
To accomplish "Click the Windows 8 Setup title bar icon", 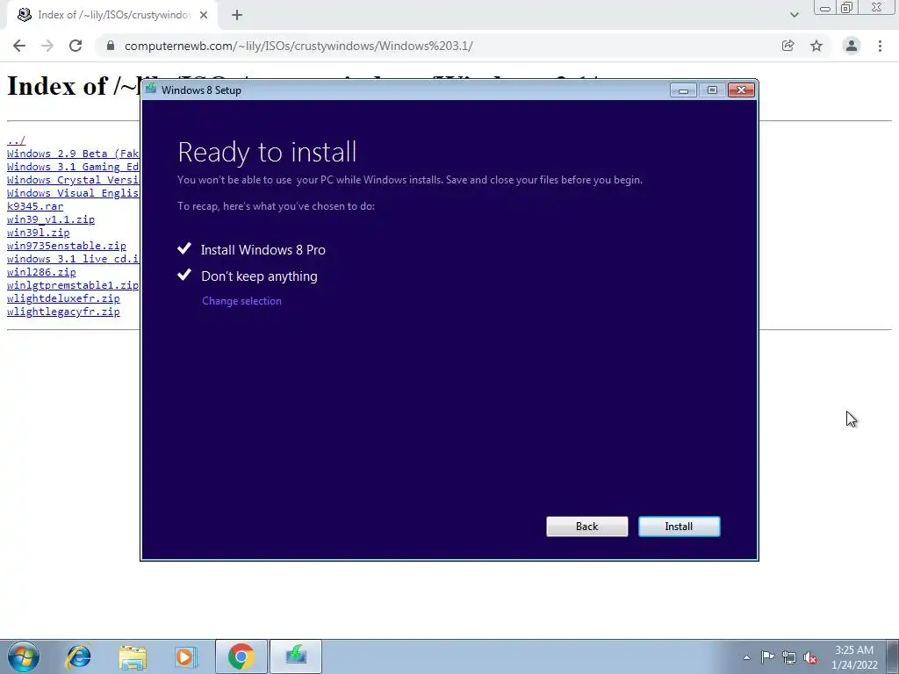I will 151,89.
